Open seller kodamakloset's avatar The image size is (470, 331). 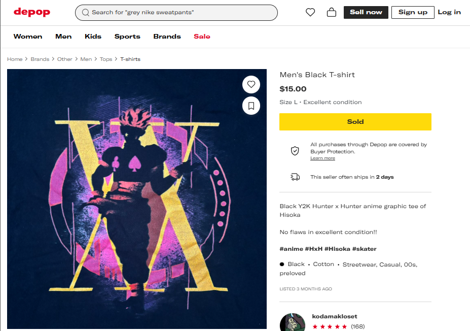pos(293,323)
